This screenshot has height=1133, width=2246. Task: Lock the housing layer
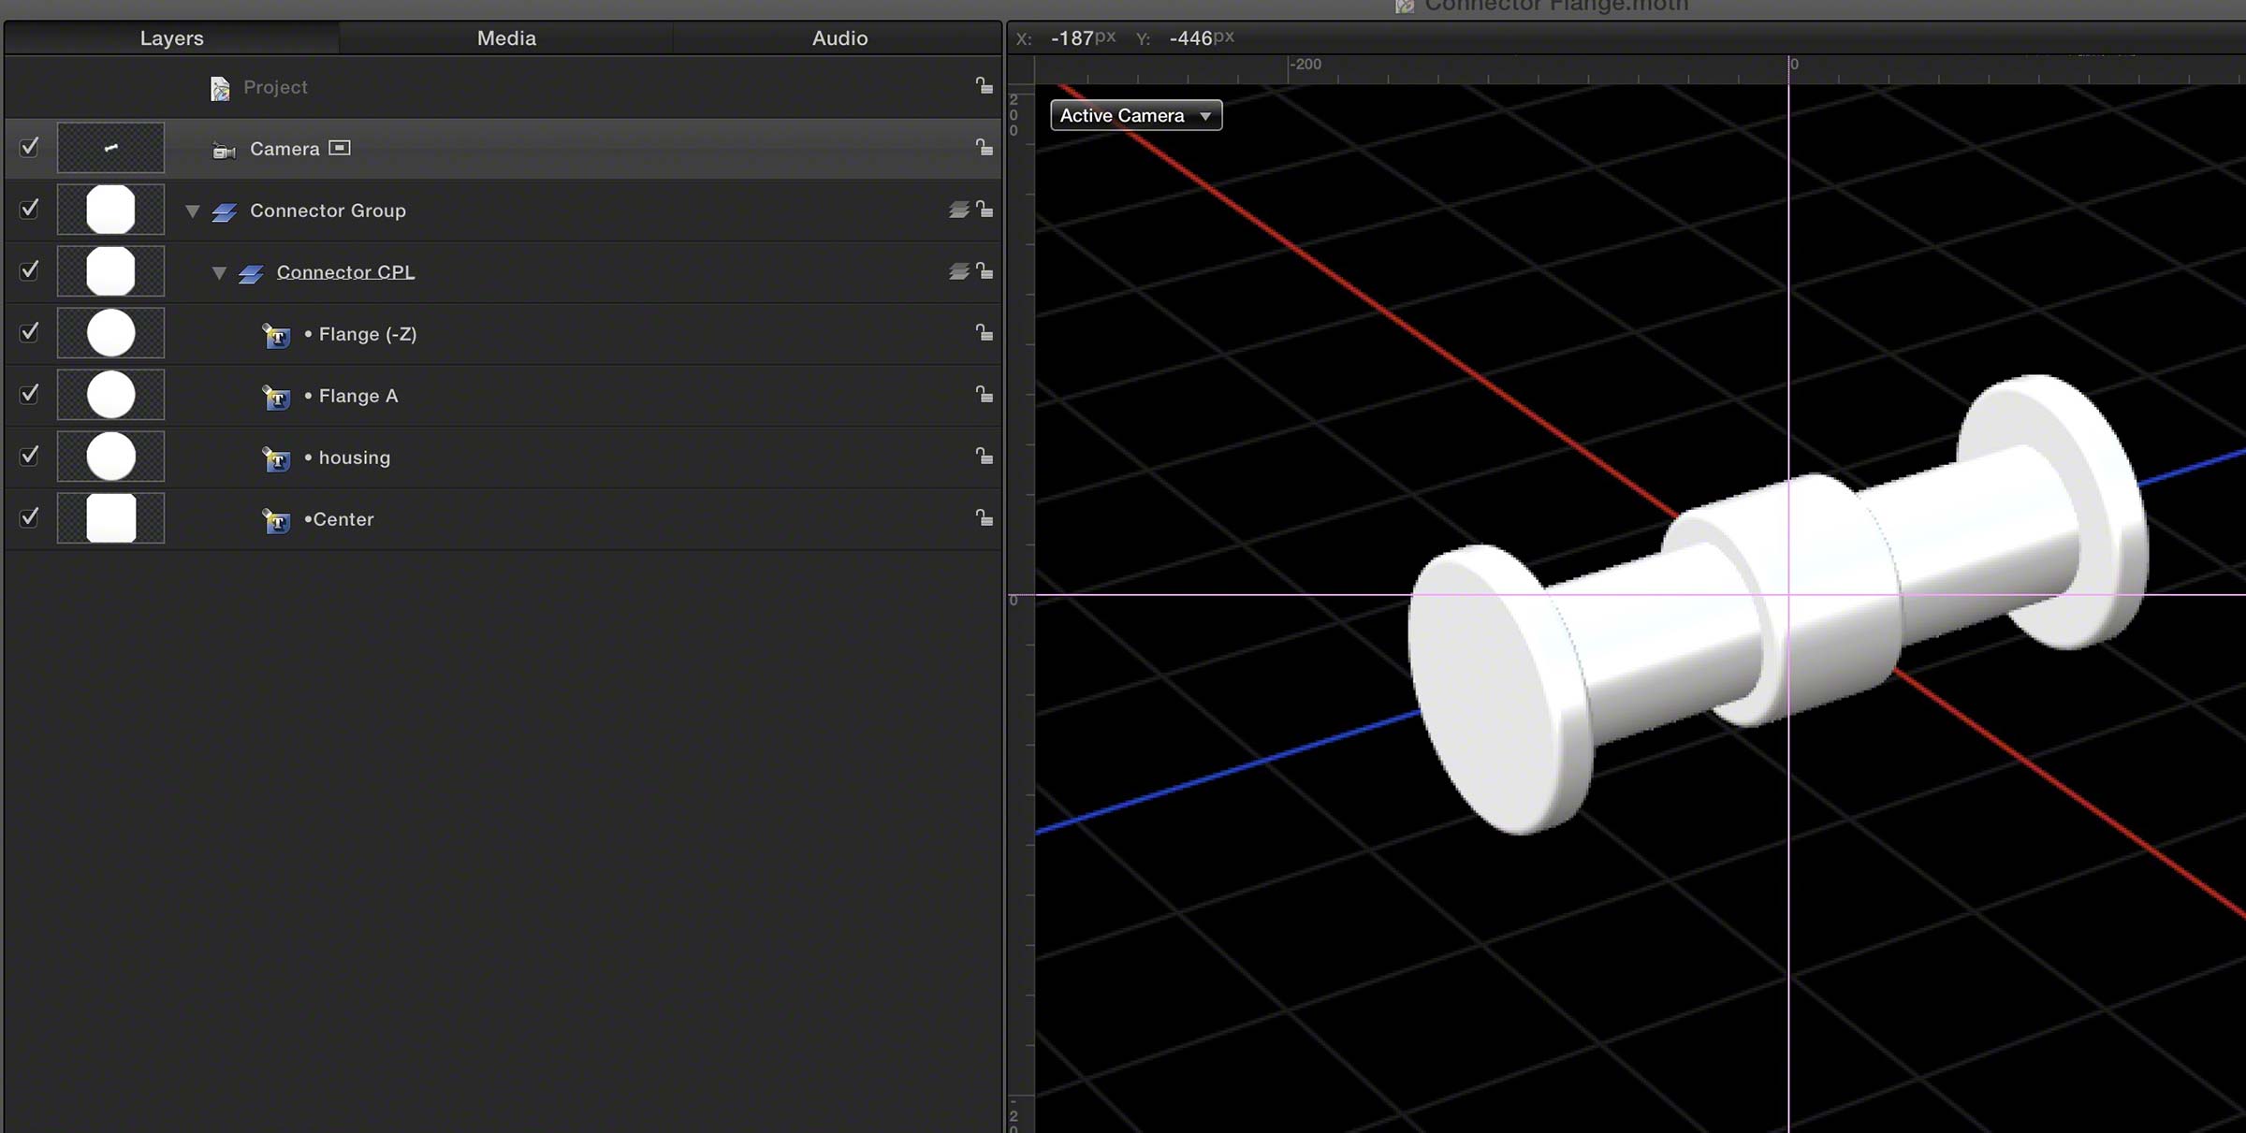[984, 456]
